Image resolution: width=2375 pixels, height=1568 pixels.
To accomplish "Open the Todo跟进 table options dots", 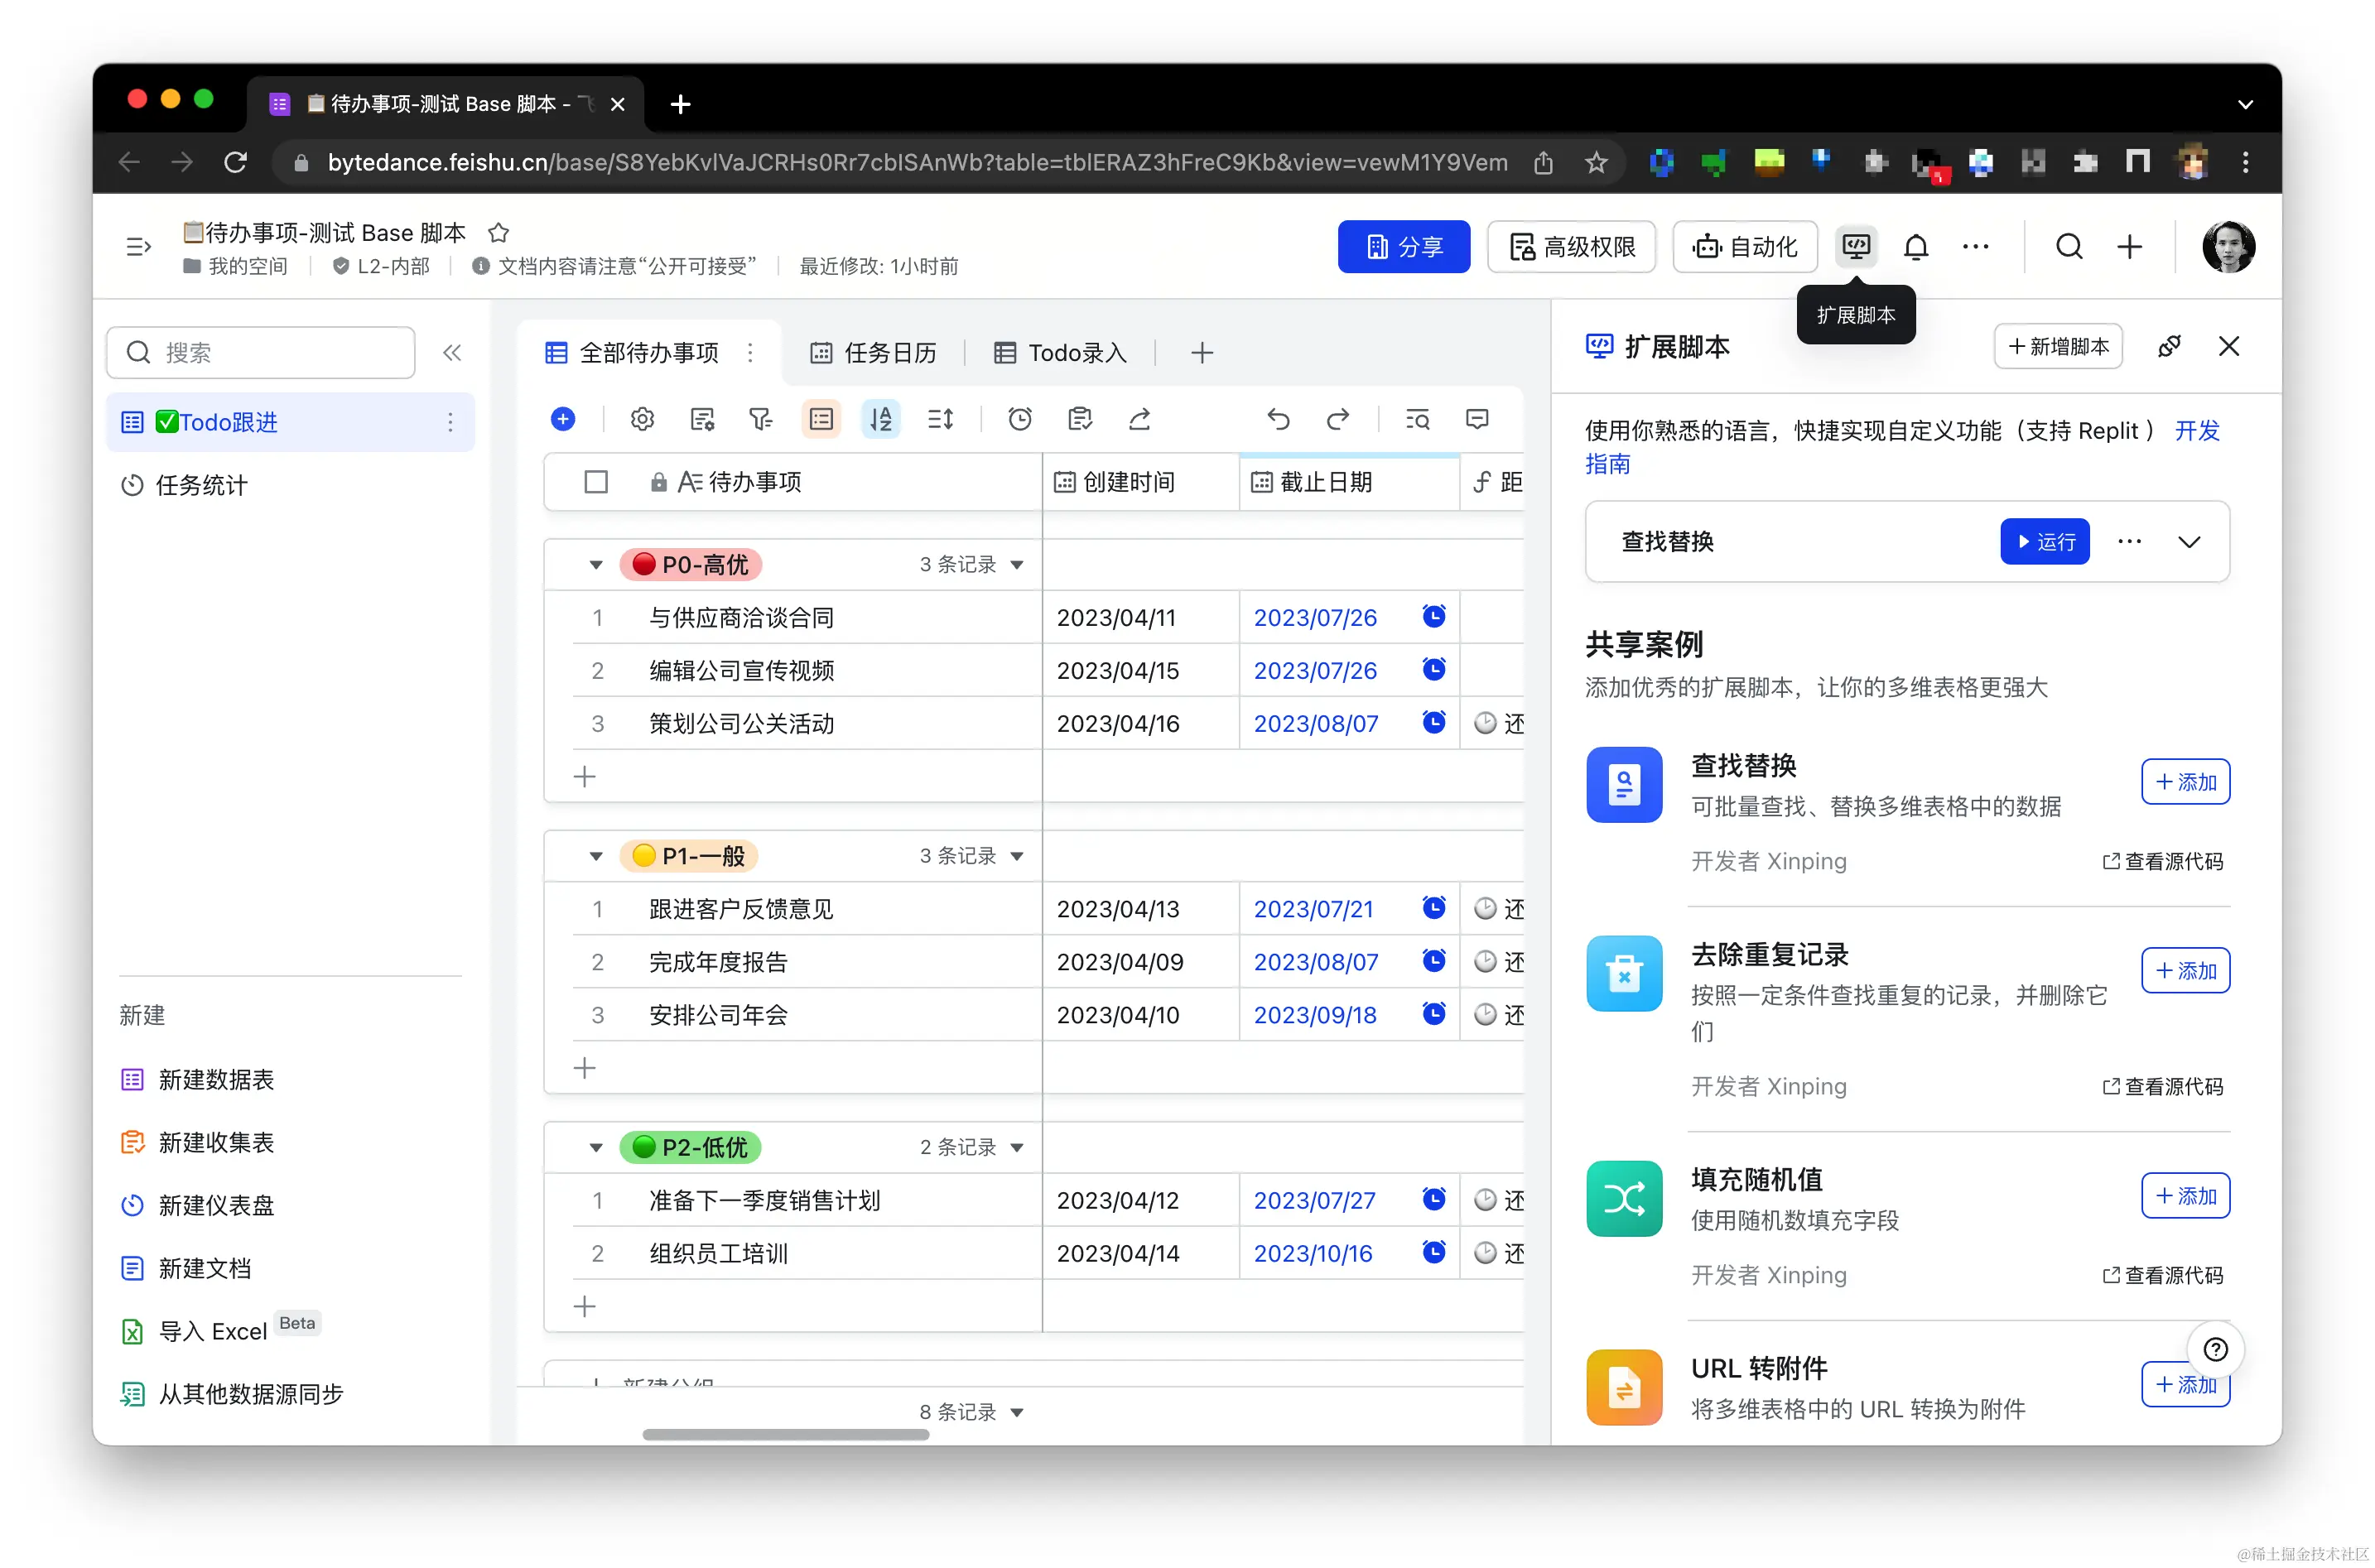I will click(451, 422).
